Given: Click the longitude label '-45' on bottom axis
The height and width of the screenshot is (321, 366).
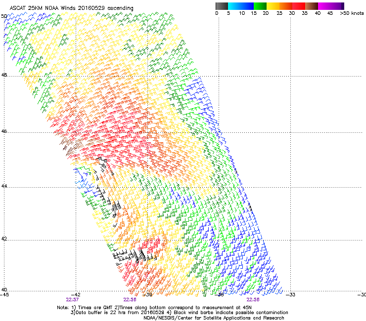Looking at the screenshot, I should tap(4, 295).
